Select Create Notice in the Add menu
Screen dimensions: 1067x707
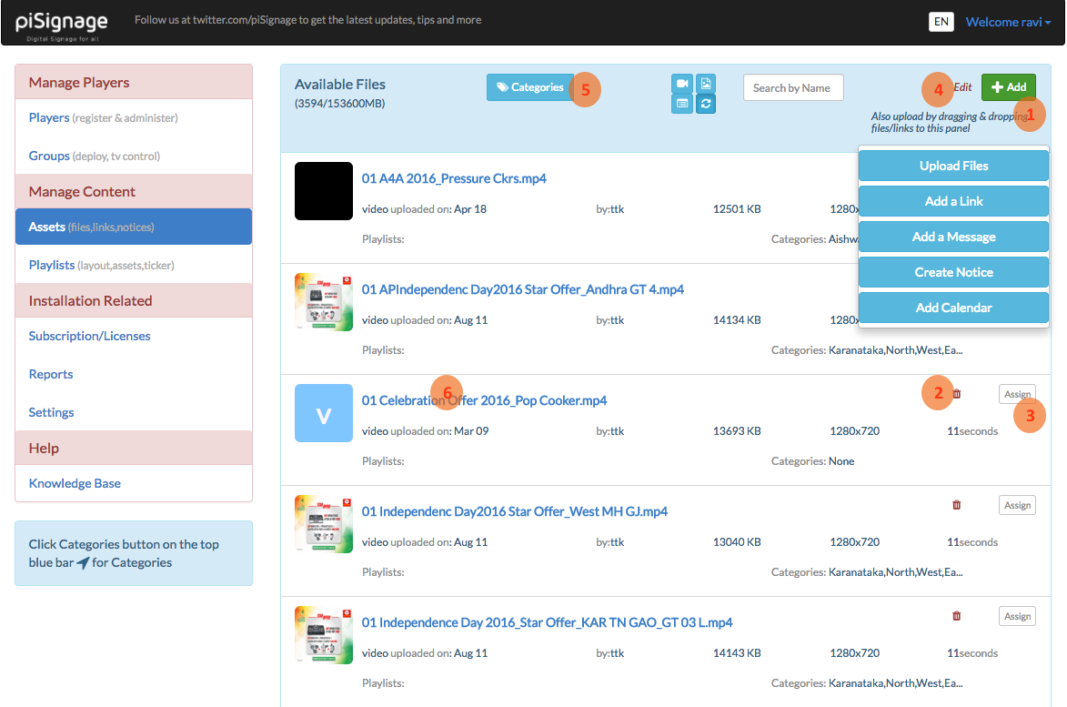point(953,272)
